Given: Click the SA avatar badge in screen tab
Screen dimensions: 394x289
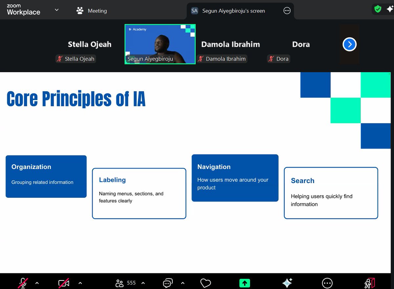Looking at the screenshot, I should [194, 10].
